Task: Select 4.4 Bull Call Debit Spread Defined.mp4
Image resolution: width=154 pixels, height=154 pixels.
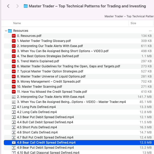Action: [x=45, y=122]
